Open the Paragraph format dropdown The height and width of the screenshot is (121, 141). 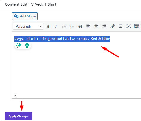(x=28, y=26)
